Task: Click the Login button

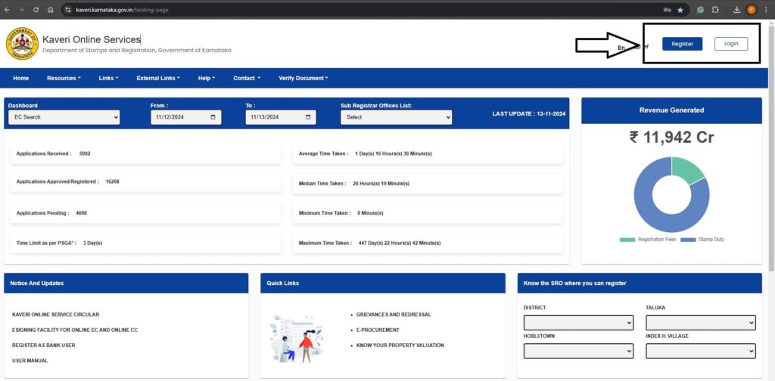Action: [731, 44]
